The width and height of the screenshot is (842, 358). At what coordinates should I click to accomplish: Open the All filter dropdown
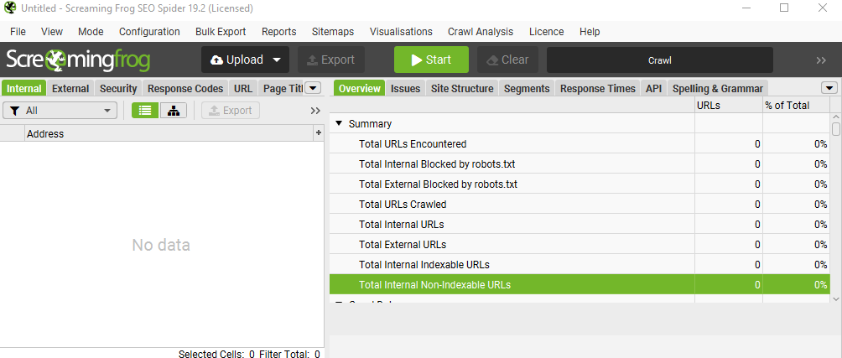[60, 111]
